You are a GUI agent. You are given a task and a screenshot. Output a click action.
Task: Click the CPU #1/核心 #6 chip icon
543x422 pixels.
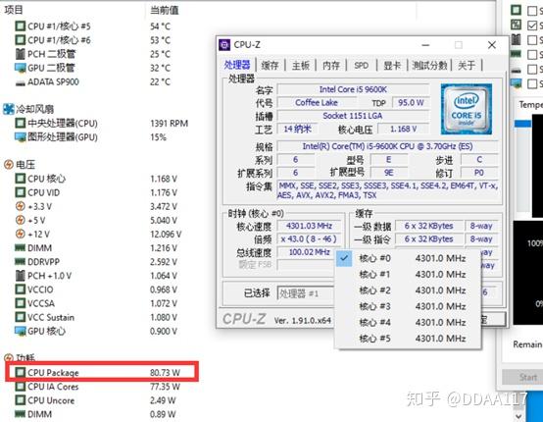tap(21, 40)
